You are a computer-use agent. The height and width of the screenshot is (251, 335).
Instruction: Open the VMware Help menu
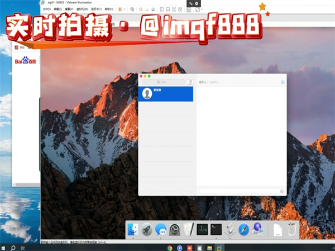[109, 9]
